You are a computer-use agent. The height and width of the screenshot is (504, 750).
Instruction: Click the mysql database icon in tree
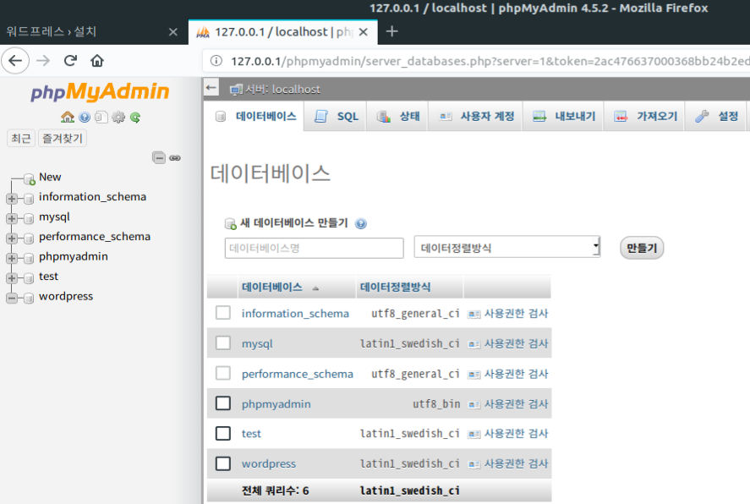30,218
